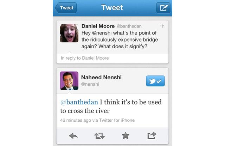Favorite the tweet with the star icon
225x146 pixels.
point(126,136)
